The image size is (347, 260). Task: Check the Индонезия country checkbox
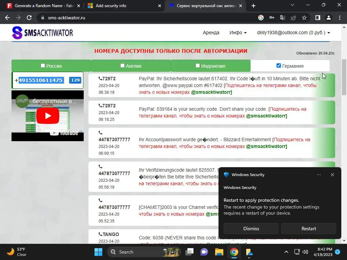point(198,65)
